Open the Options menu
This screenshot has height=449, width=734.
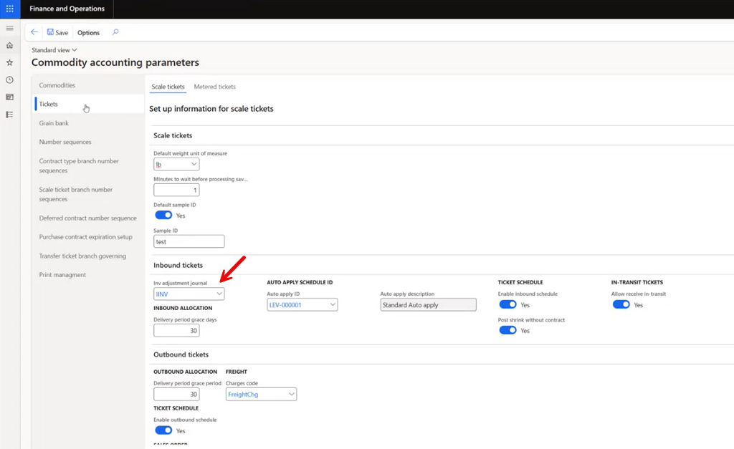tap(88, 32)
